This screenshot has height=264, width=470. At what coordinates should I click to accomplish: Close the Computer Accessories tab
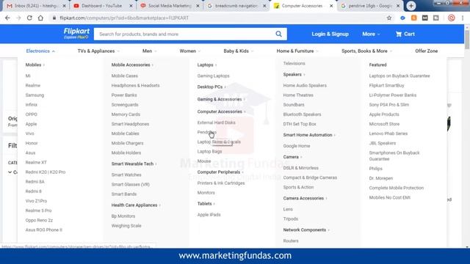(x=331, y=6)
